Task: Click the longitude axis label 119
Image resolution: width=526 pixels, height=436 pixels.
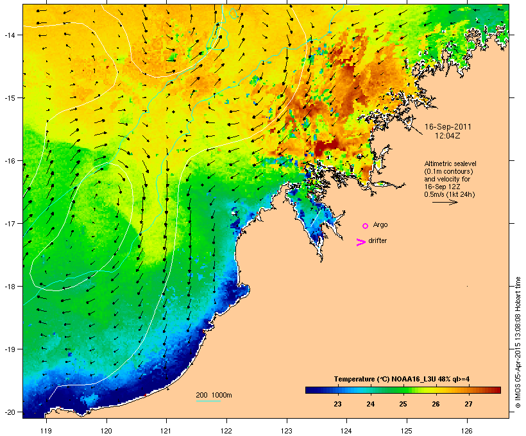Action: pos(46,431)
